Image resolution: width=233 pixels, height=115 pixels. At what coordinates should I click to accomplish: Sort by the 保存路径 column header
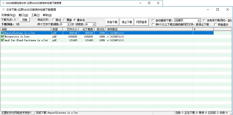[x=149, y=29]
